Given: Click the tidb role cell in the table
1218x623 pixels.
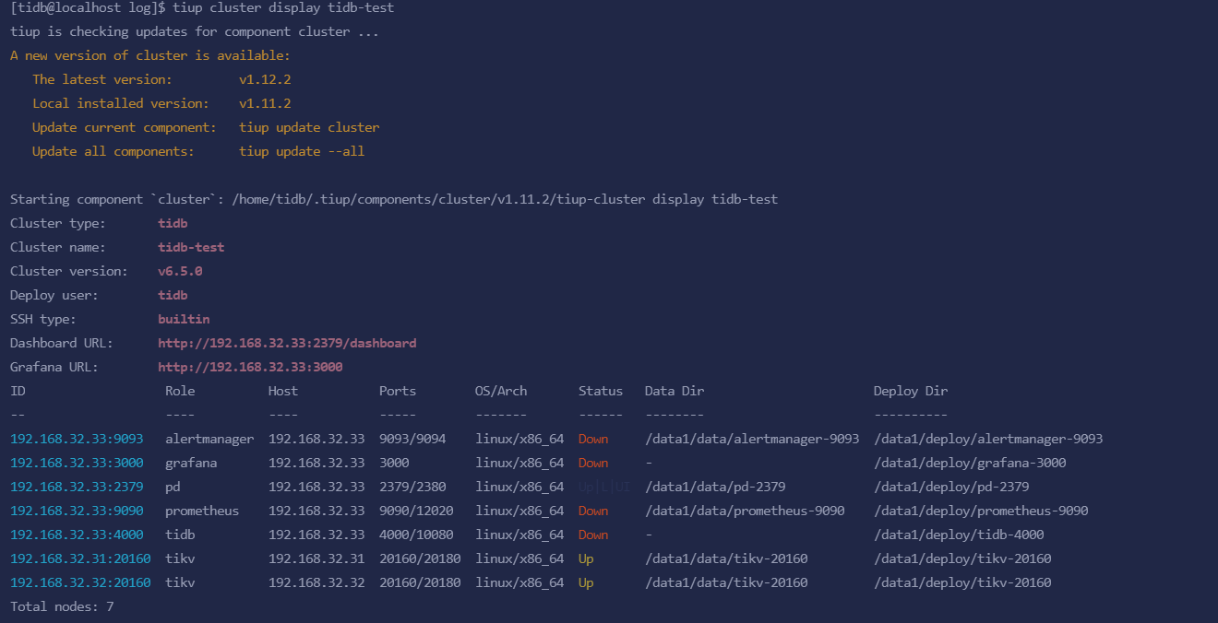Looking at the screenshot, I should point(180,535).
